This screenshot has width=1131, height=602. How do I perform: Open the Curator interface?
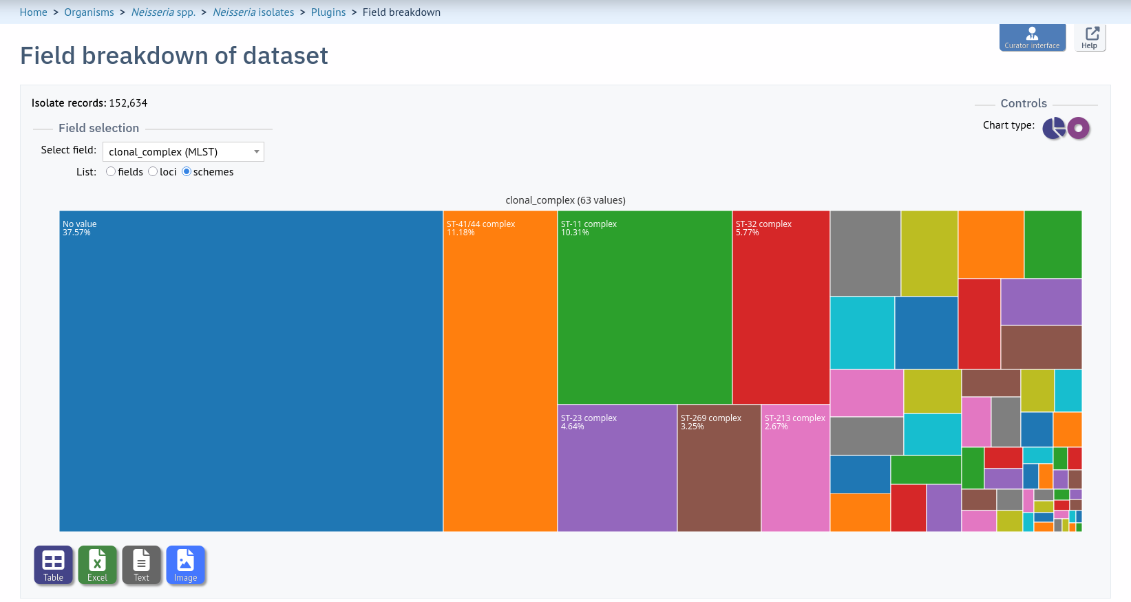[x=1032, y=37]
